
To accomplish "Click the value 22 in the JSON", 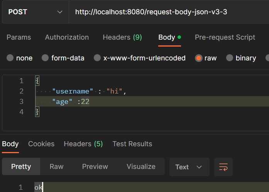I will (85, 102).
